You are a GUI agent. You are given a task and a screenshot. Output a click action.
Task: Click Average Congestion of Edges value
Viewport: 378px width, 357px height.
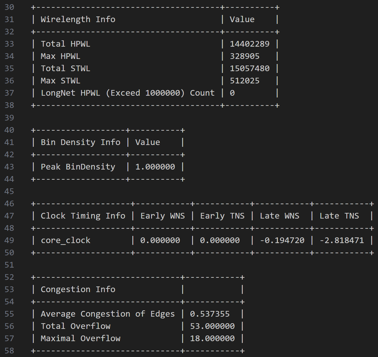[210, 314]
